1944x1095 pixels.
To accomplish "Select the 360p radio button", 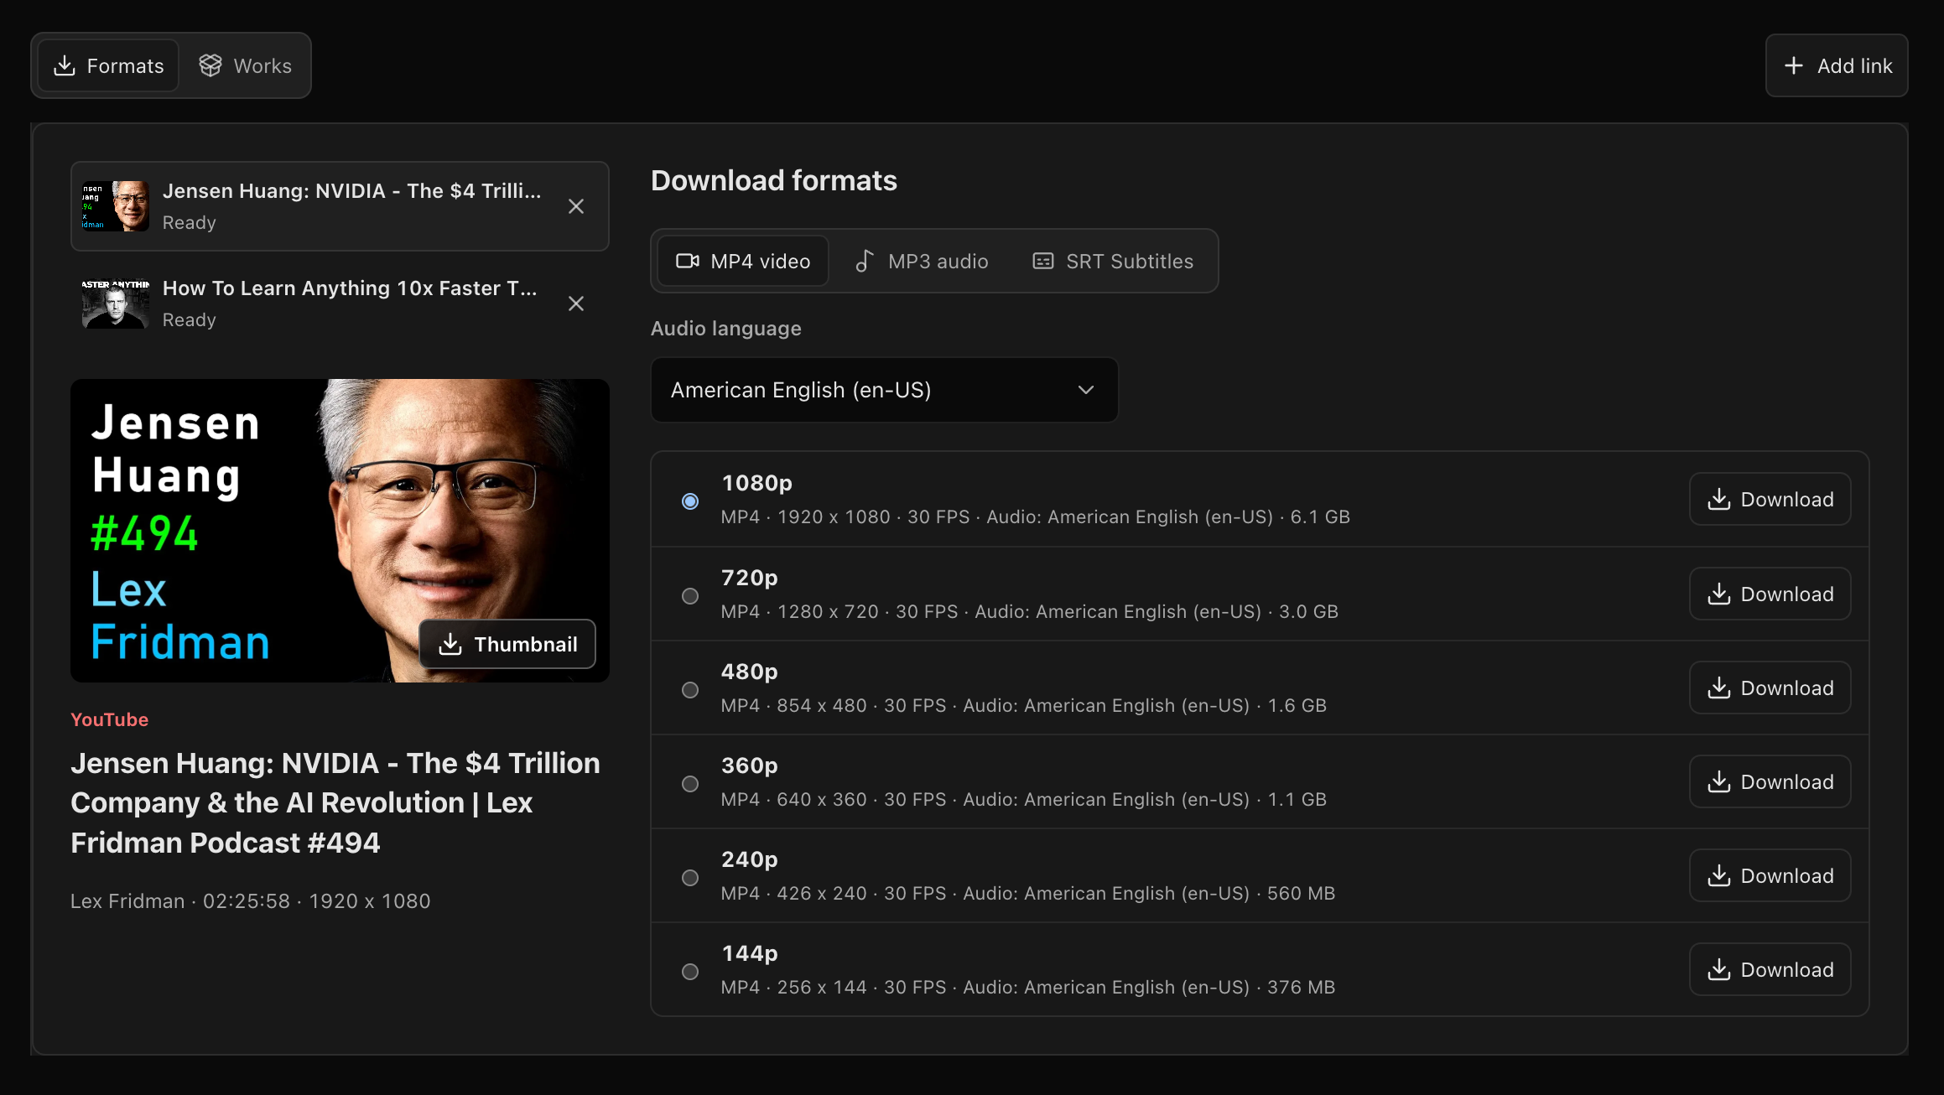I will [690, 783].
